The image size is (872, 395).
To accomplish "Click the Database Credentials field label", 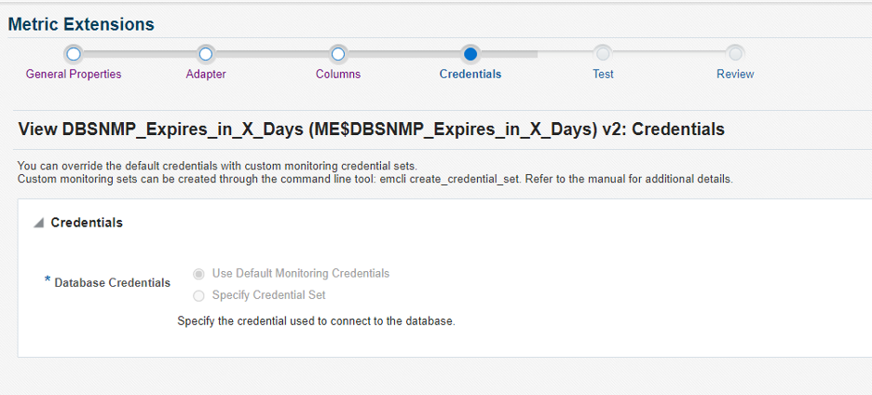I will (x=113, y=282).
